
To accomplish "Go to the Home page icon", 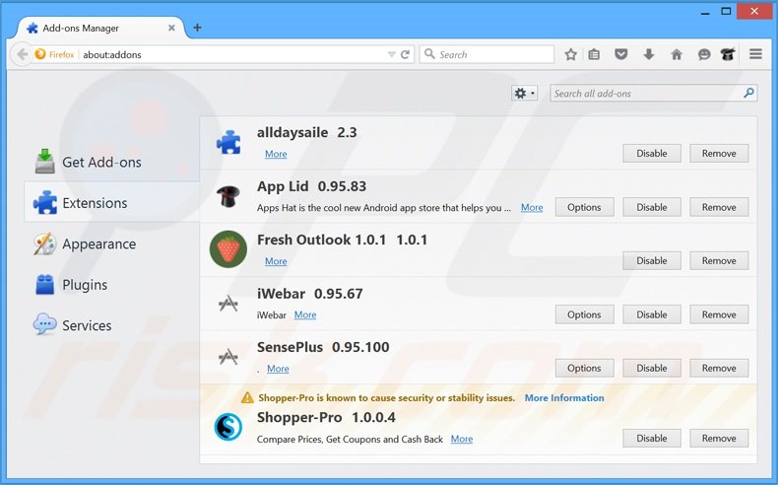I will [x=677, y=54].
